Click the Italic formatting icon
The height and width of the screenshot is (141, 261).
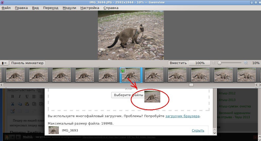[20, 96]
